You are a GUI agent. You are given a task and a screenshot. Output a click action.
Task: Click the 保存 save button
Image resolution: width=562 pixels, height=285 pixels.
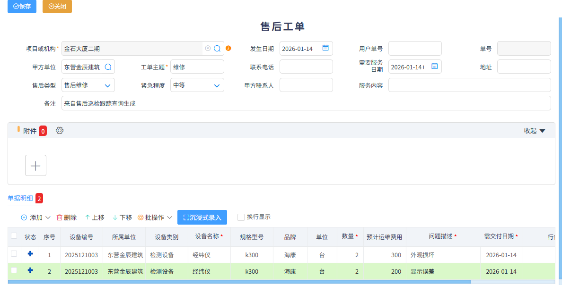click(x=22, y=7)
